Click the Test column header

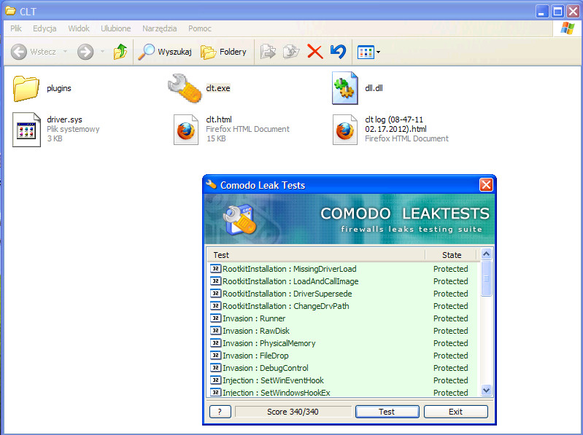pyautogui.click(x=316, y=255)
